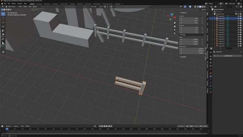Switch to the Modeling workspace tab
Viewport: 243px width, 137px height.
[39, 4]
